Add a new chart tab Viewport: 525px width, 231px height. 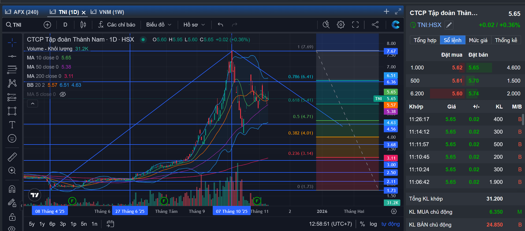[x=386, y=11]
